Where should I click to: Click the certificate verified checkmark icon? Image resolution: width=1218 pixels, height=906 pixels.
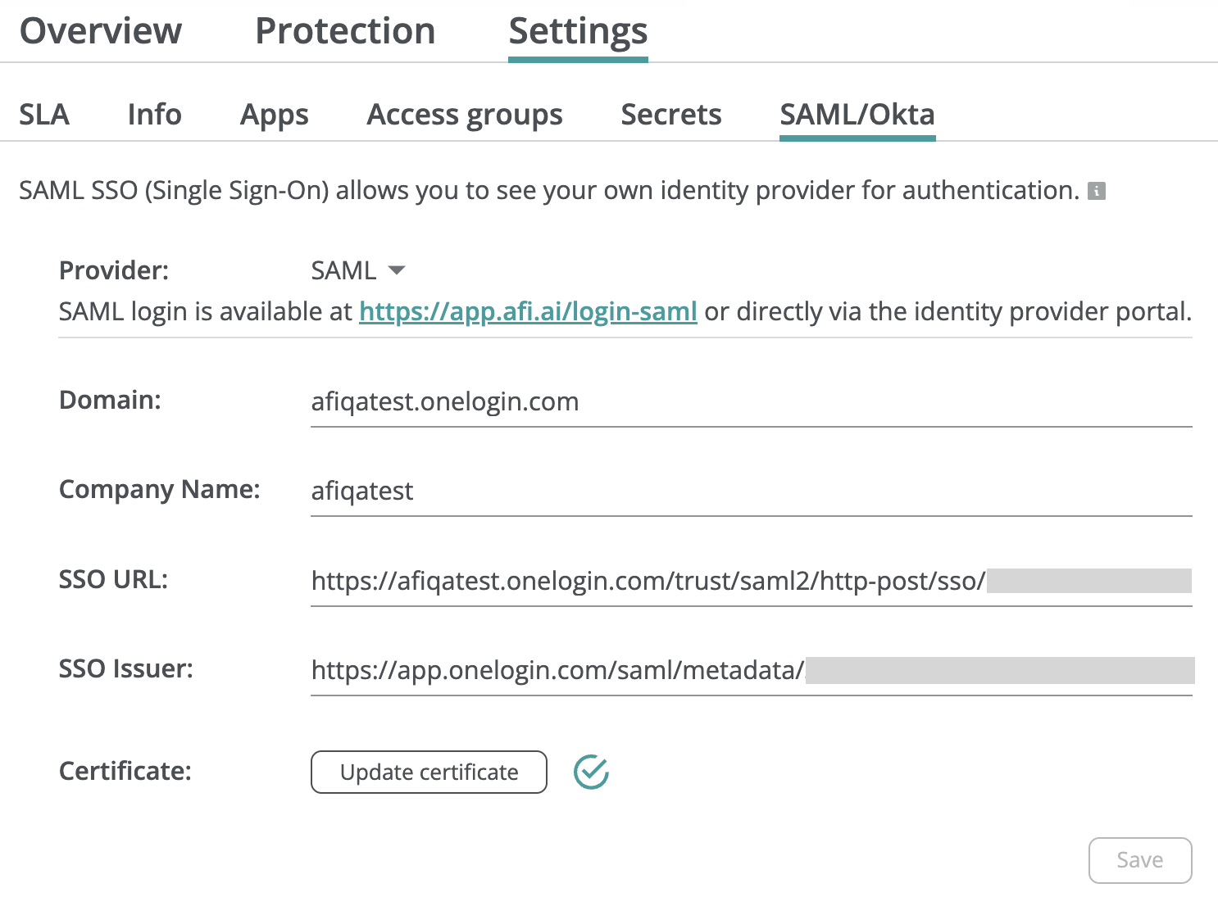click(591, 772)
